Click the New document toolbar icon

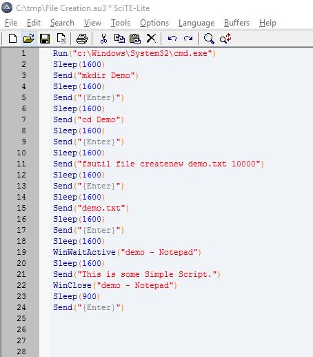click(12, 38)
